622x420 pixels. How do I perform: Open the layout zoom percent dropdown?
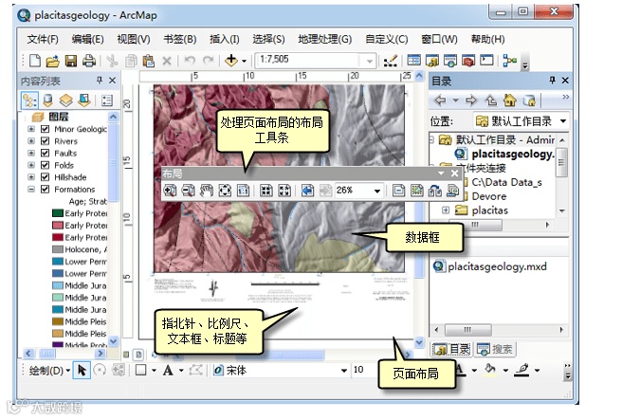377,192
